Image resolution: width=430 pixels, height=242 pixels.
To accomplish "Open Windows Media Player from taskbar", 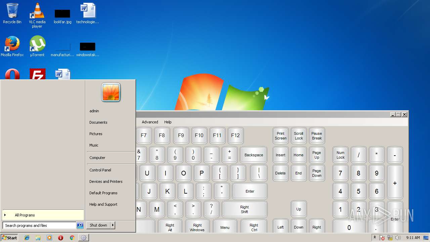I will (49, 238).
